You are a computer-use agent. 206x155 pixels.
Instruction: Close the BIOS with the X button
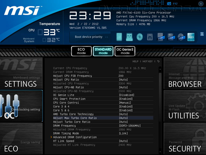pyautogui.click(x=201, y=4)
